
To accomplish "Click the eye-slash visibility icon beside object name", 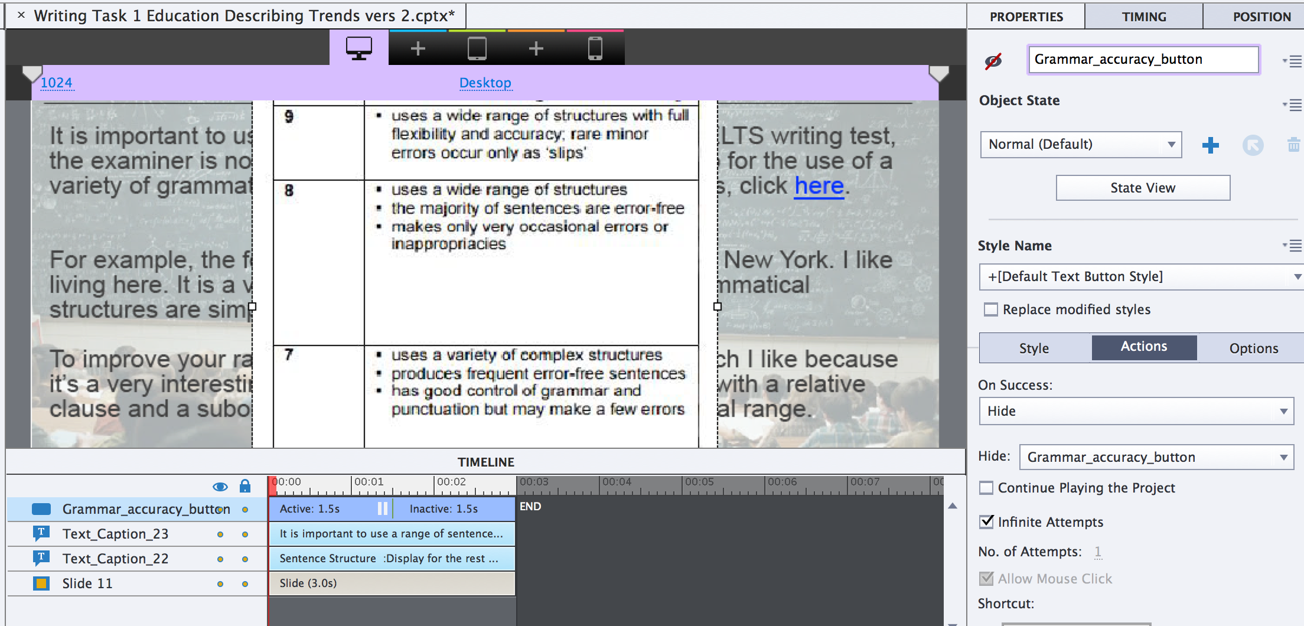I will [x=994, y=59].
